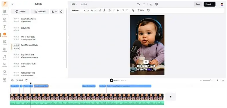Open the Images panel in the sidebar
This screenshot has width=227, height=108.
click(5, 50)
